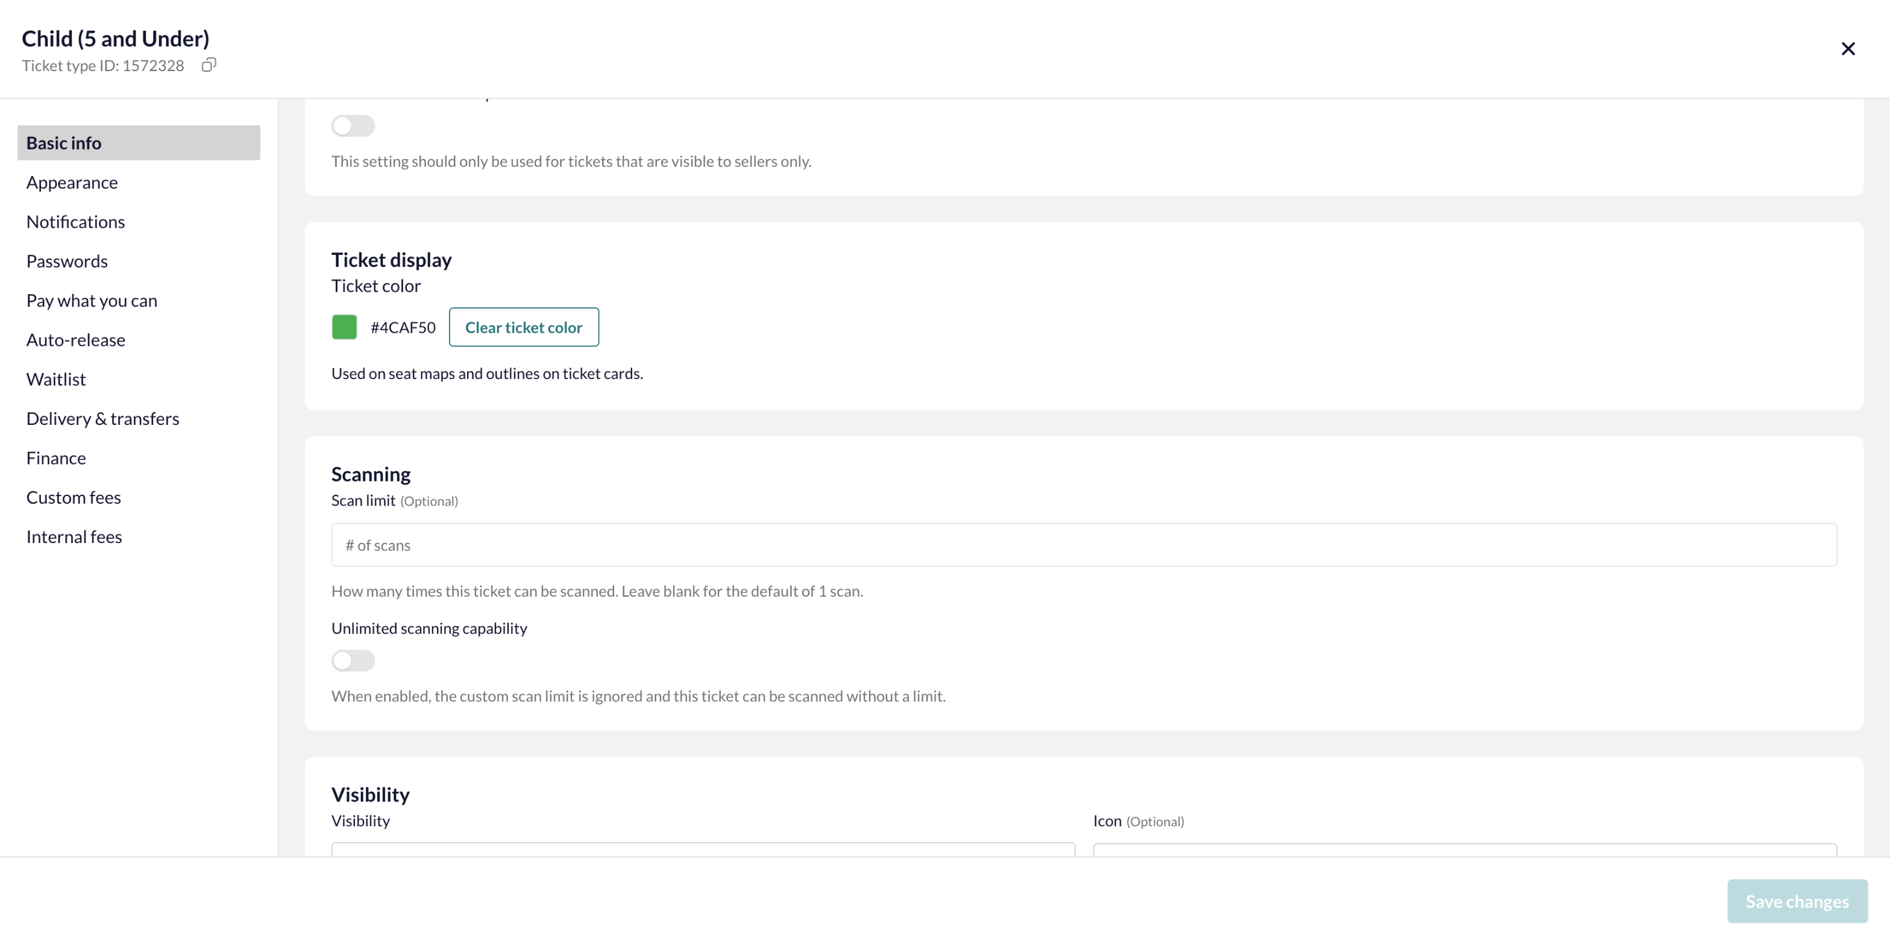The image size is (1890, 945).
Task: Select Passwords in the sidebar
Action: coord(67,261)
